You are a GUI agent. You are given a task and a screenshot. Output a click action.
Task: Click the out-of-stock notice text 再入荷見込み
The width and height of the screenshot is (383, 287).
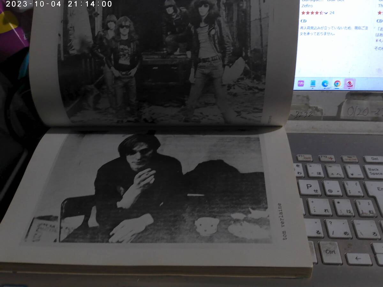pyautogui.click(x=334, y=31)
